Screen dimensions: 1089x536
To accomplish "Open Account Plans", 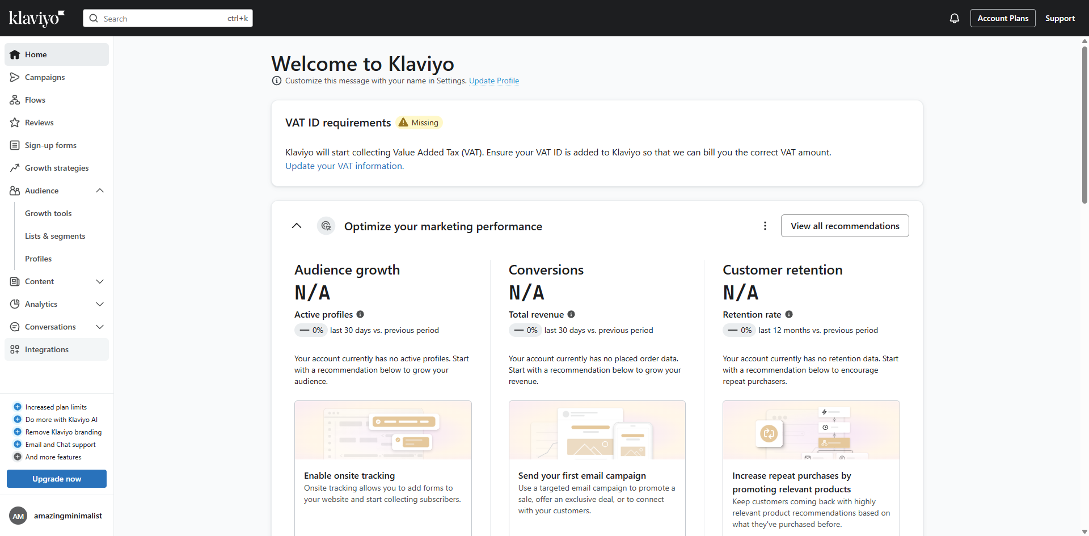I will (x=1002, y=18).
